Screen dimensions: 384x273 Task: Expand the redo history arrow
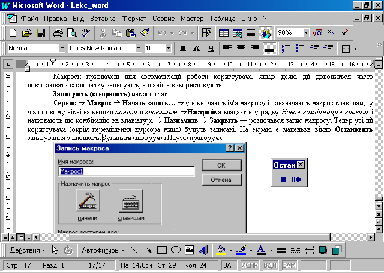click(193, 33)
